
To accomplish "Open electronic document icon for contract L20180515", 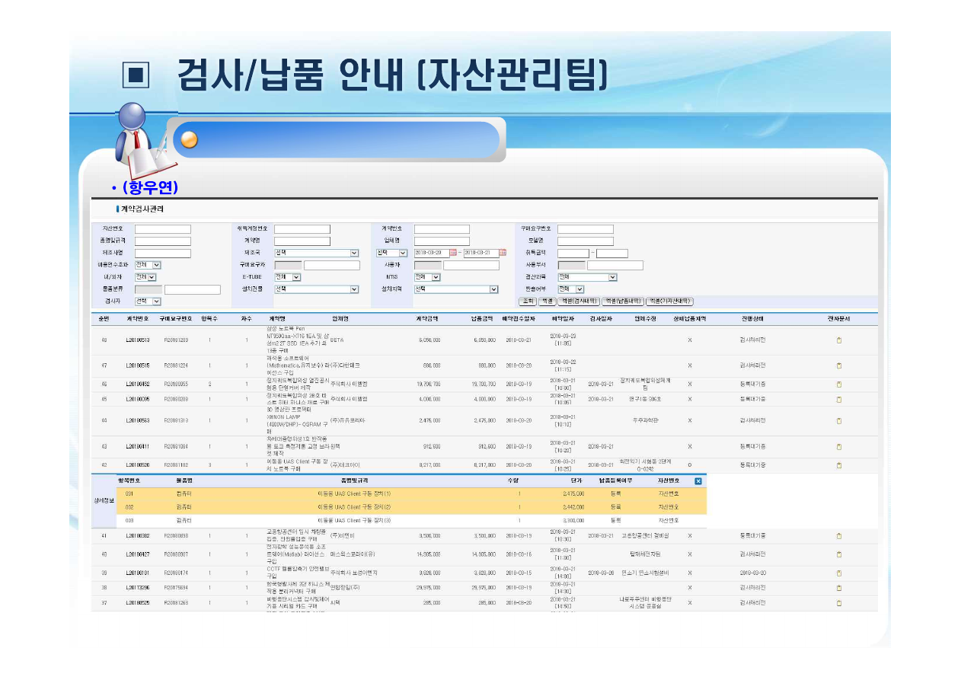I will point(839,365).
